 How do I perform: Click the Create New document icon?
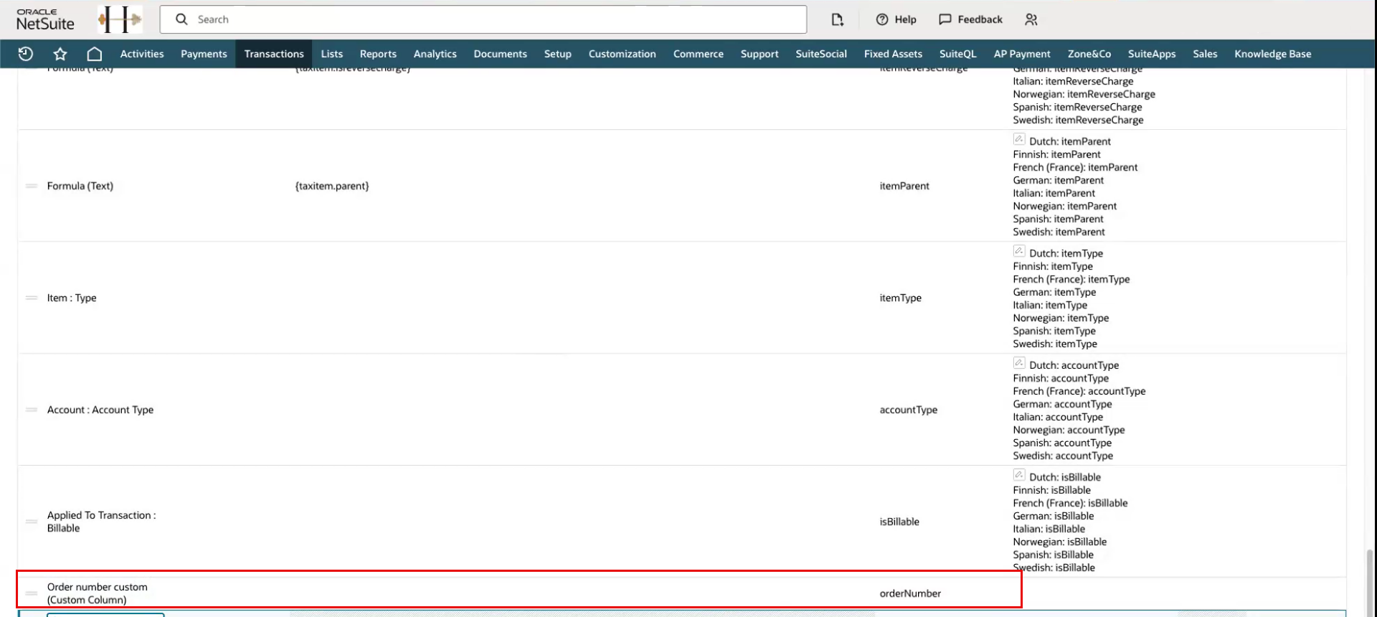pyautogui.click(x=837, y=19)
